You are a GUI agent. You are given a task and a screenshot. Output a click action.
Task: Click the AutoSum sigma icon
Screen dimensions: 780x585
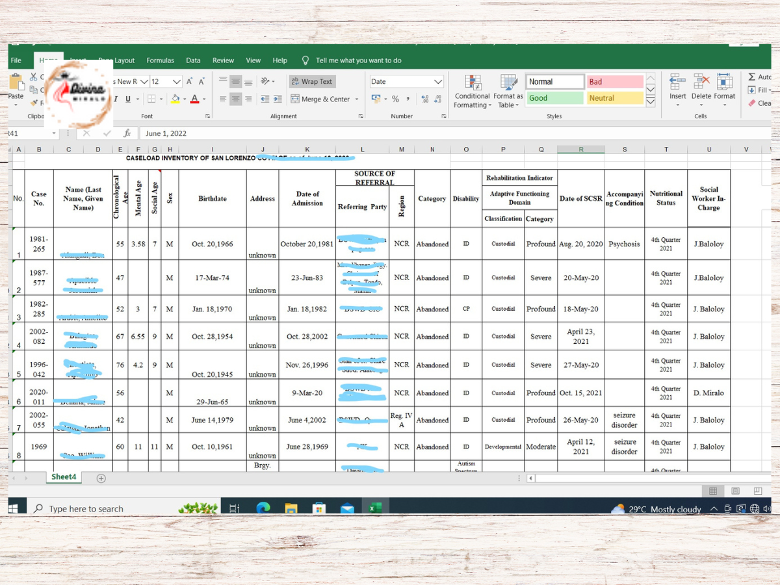752,77
